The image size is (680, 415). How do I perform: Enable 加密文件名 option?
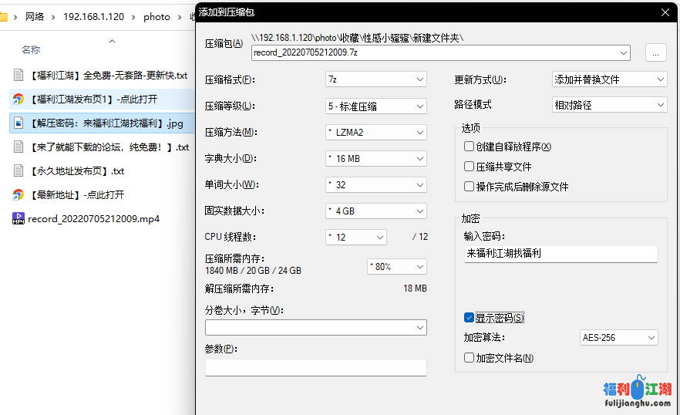point(469,358)
